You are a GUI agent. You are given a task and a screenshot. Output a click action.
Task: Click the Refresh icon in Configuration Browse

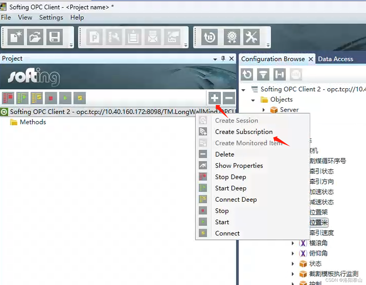click(x=247, y=74)
